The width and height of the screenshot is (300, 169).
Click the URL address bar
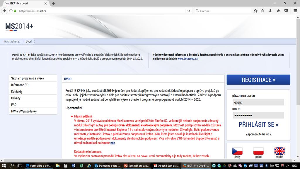(101, 11)
